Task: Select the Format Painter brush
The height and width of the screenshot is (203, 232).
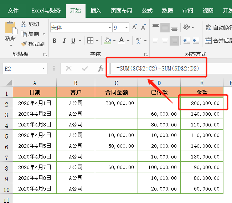Action: coord(24,43)
